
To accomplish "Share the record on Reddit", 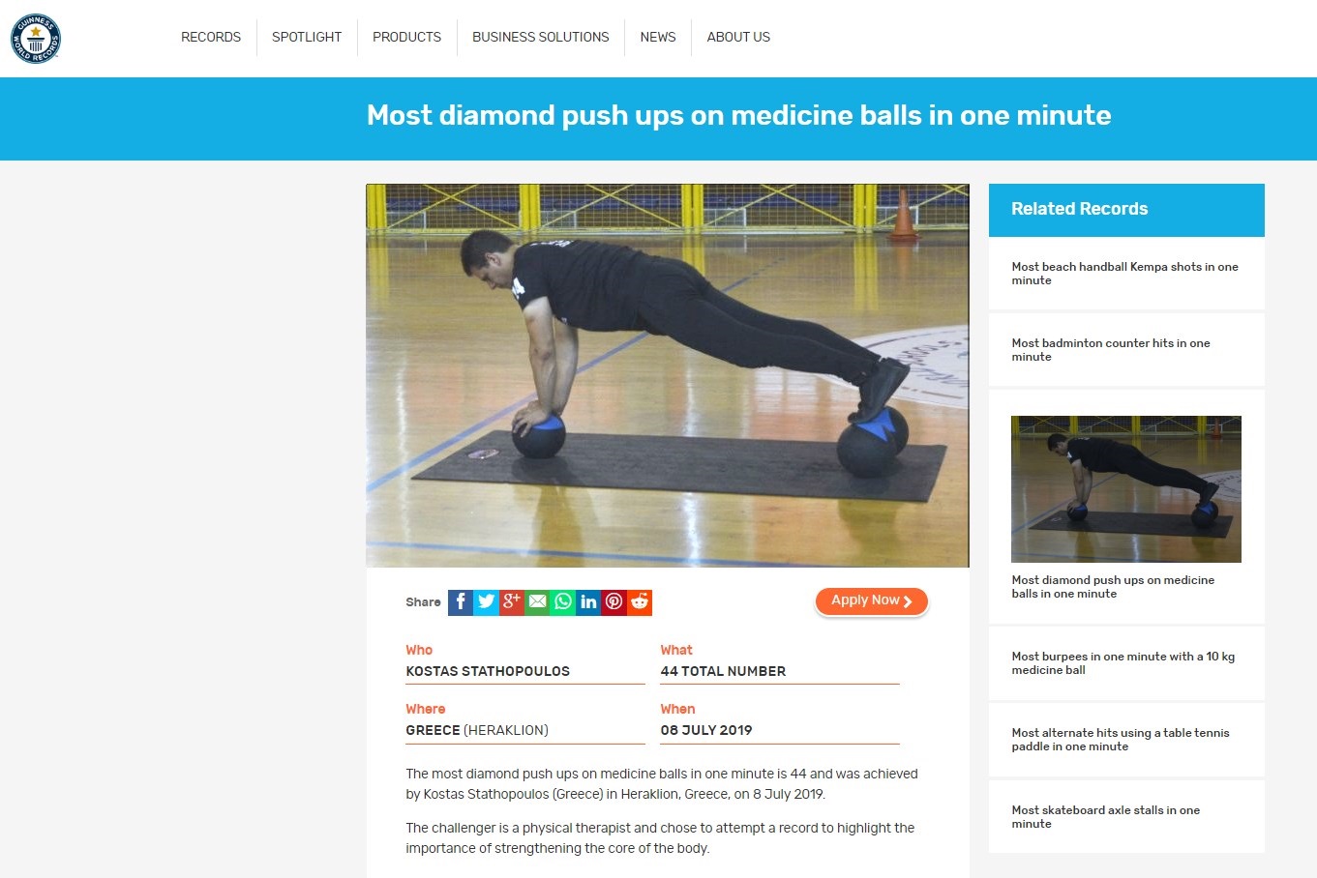I will tap(640, 601).
